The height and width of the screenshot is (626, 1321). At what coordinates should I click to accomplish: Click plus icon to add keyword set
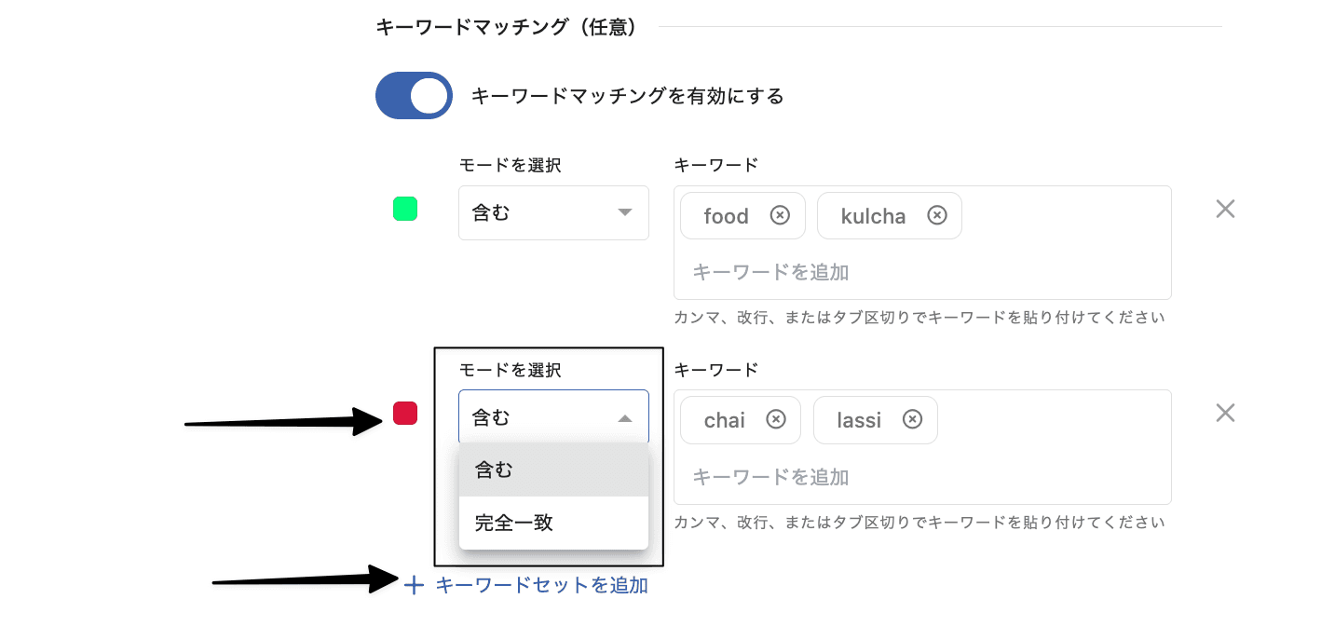pos(415,585)
